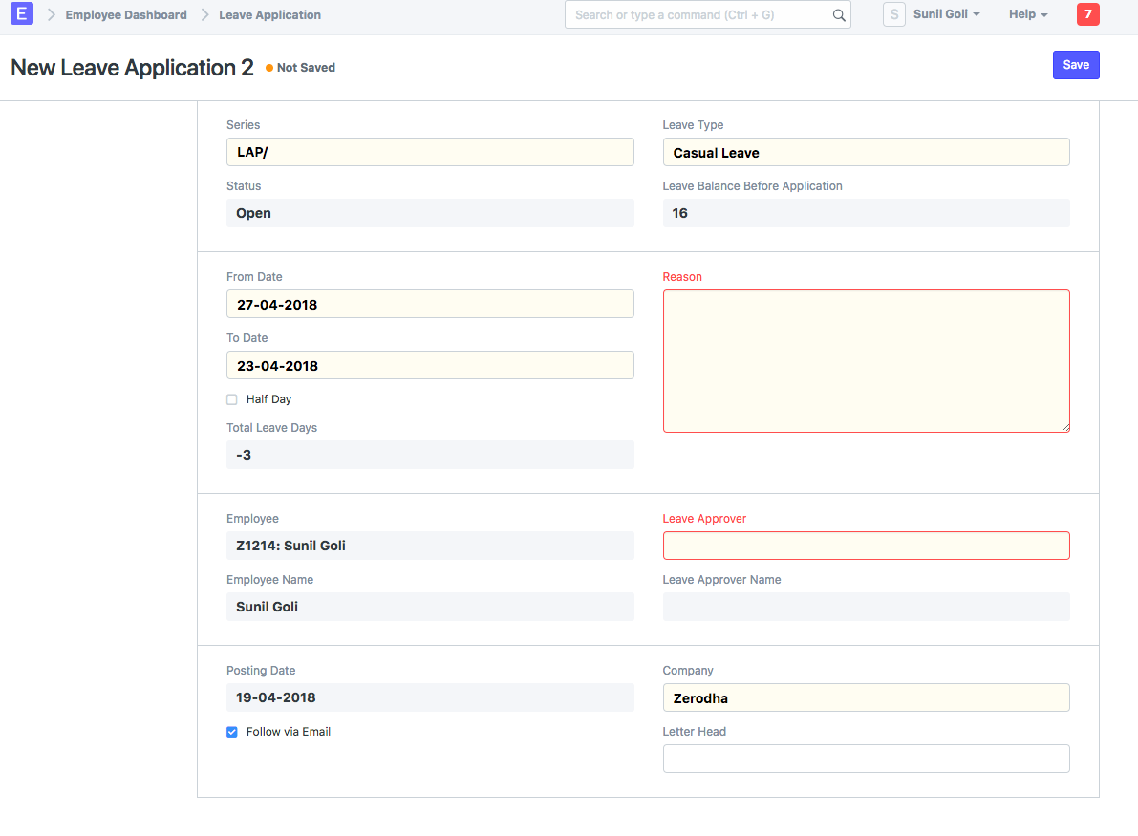Viewport: 1138px width, 836px height.
Task: Click the New Leave Application 2 title
Action: pyautogui.click(x=131, y=67)
